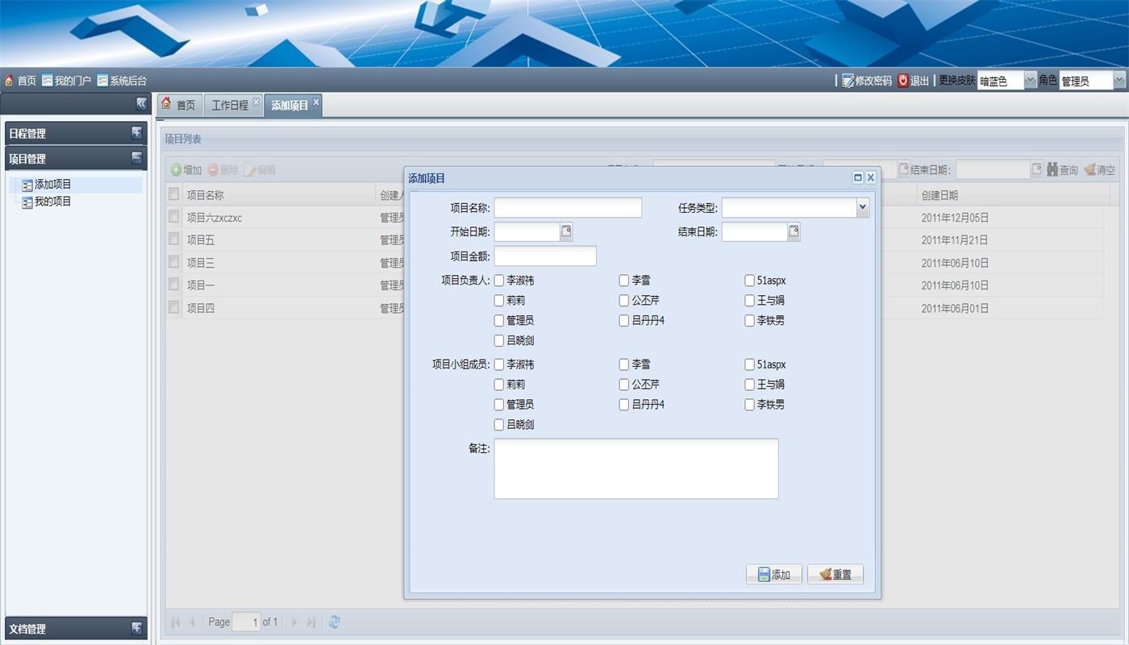This screenshot has width=1129, height=645.
Task: Check the row checkbox for 项目三
Action: pos(173,262)
